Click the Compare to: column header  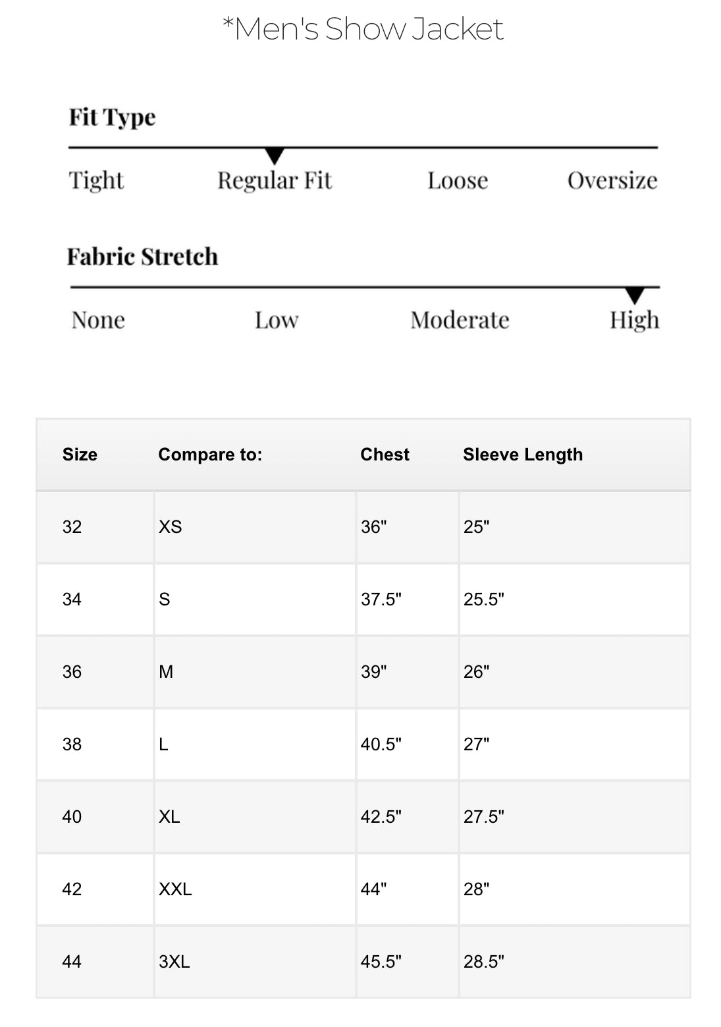[x=210, y=455]
